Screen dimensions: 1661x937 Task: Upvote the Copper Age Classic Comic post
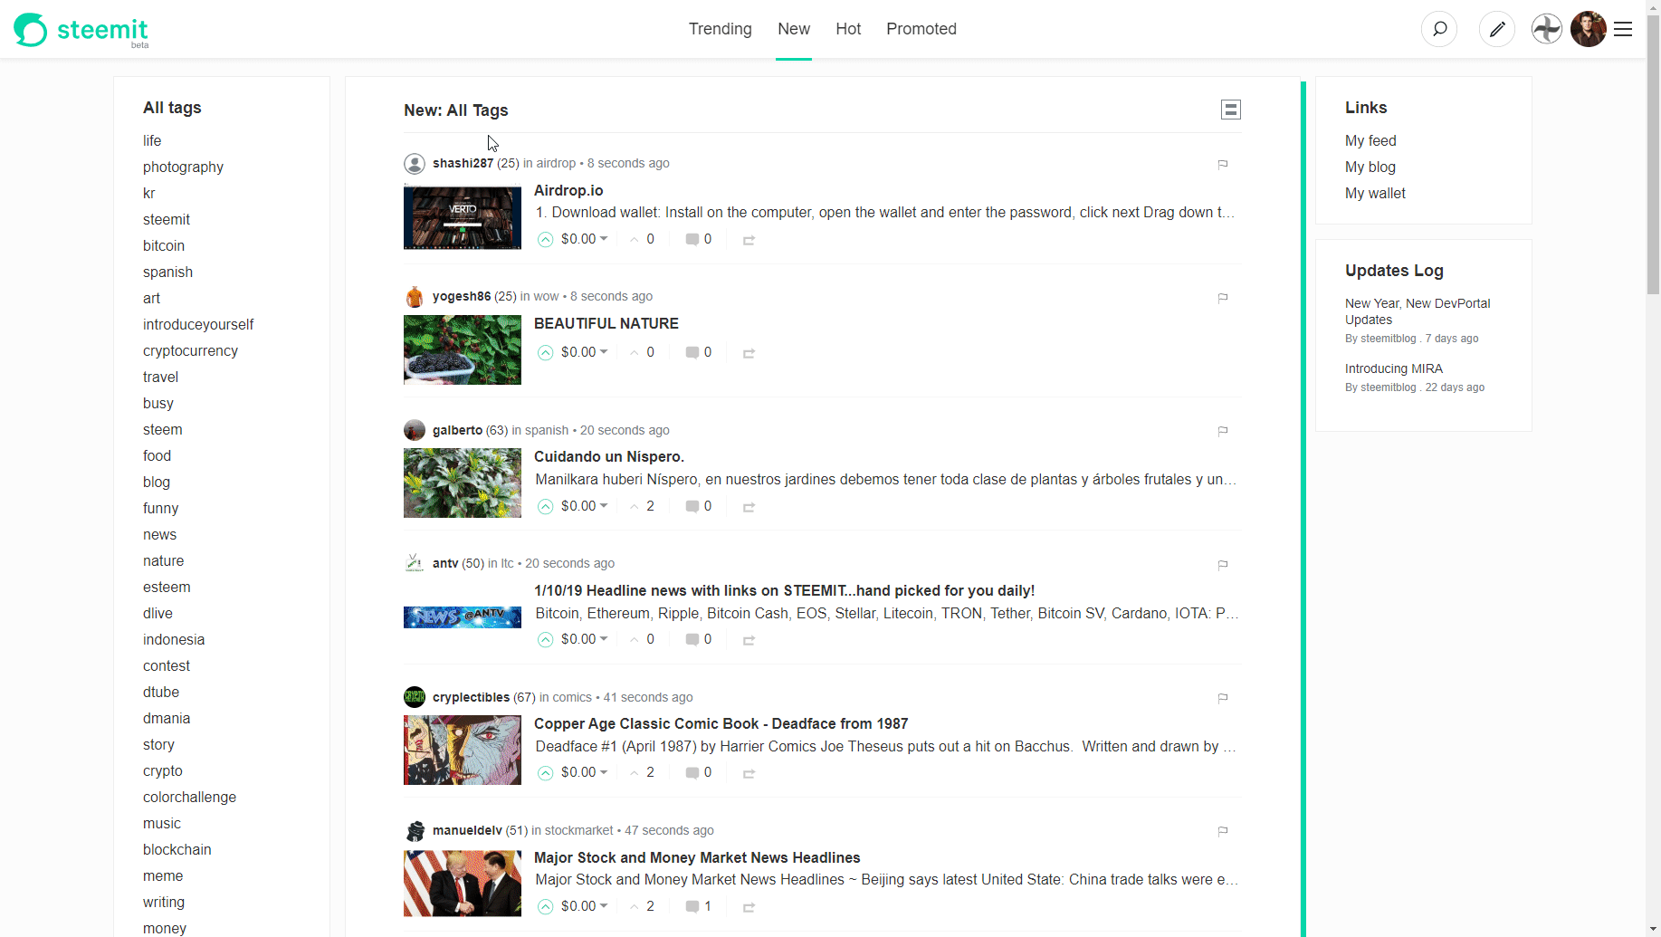pyautogui.click(x=545, y=773)
